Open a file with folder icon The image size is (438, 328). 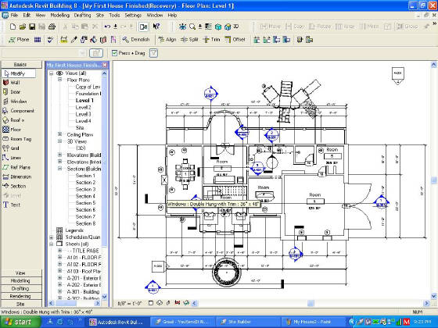pos(23,27)
